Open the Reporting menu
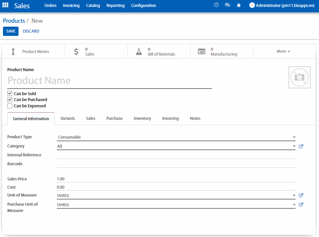Image resolution: width=319 pixels, height=237 pixels. pos(115,6)
